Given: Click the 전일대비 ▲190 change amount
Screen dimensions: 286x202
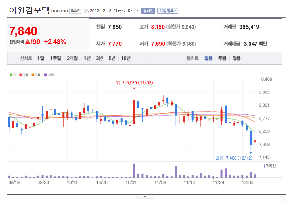Looking at the screenshot, I should coord(25,42).
